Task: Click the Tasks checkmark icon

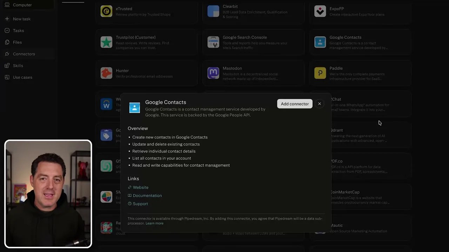Action: click(x=7, y=30)
